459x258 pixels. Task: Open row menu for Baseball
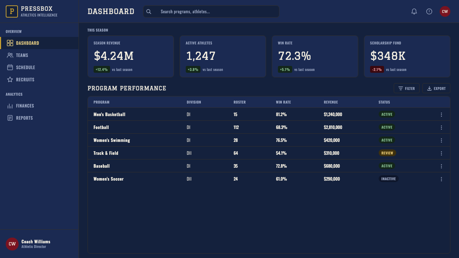pyautogui.click(x=441, y=166)
